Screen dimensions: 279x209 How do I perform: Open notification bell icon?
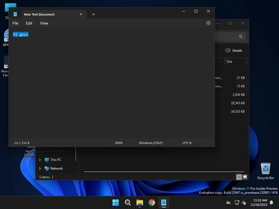pos(272,202)
